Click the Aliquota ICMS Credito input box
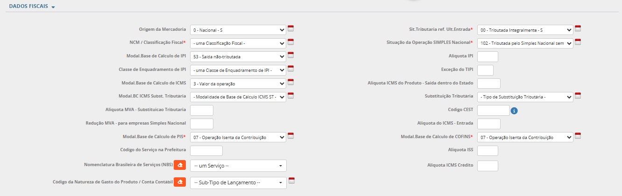The image size is (622, 196). click(488, 166)
